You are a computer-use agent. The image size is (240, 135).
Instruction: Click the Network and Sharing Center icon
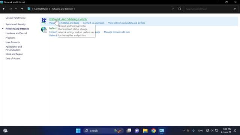[x=44, y=21]
